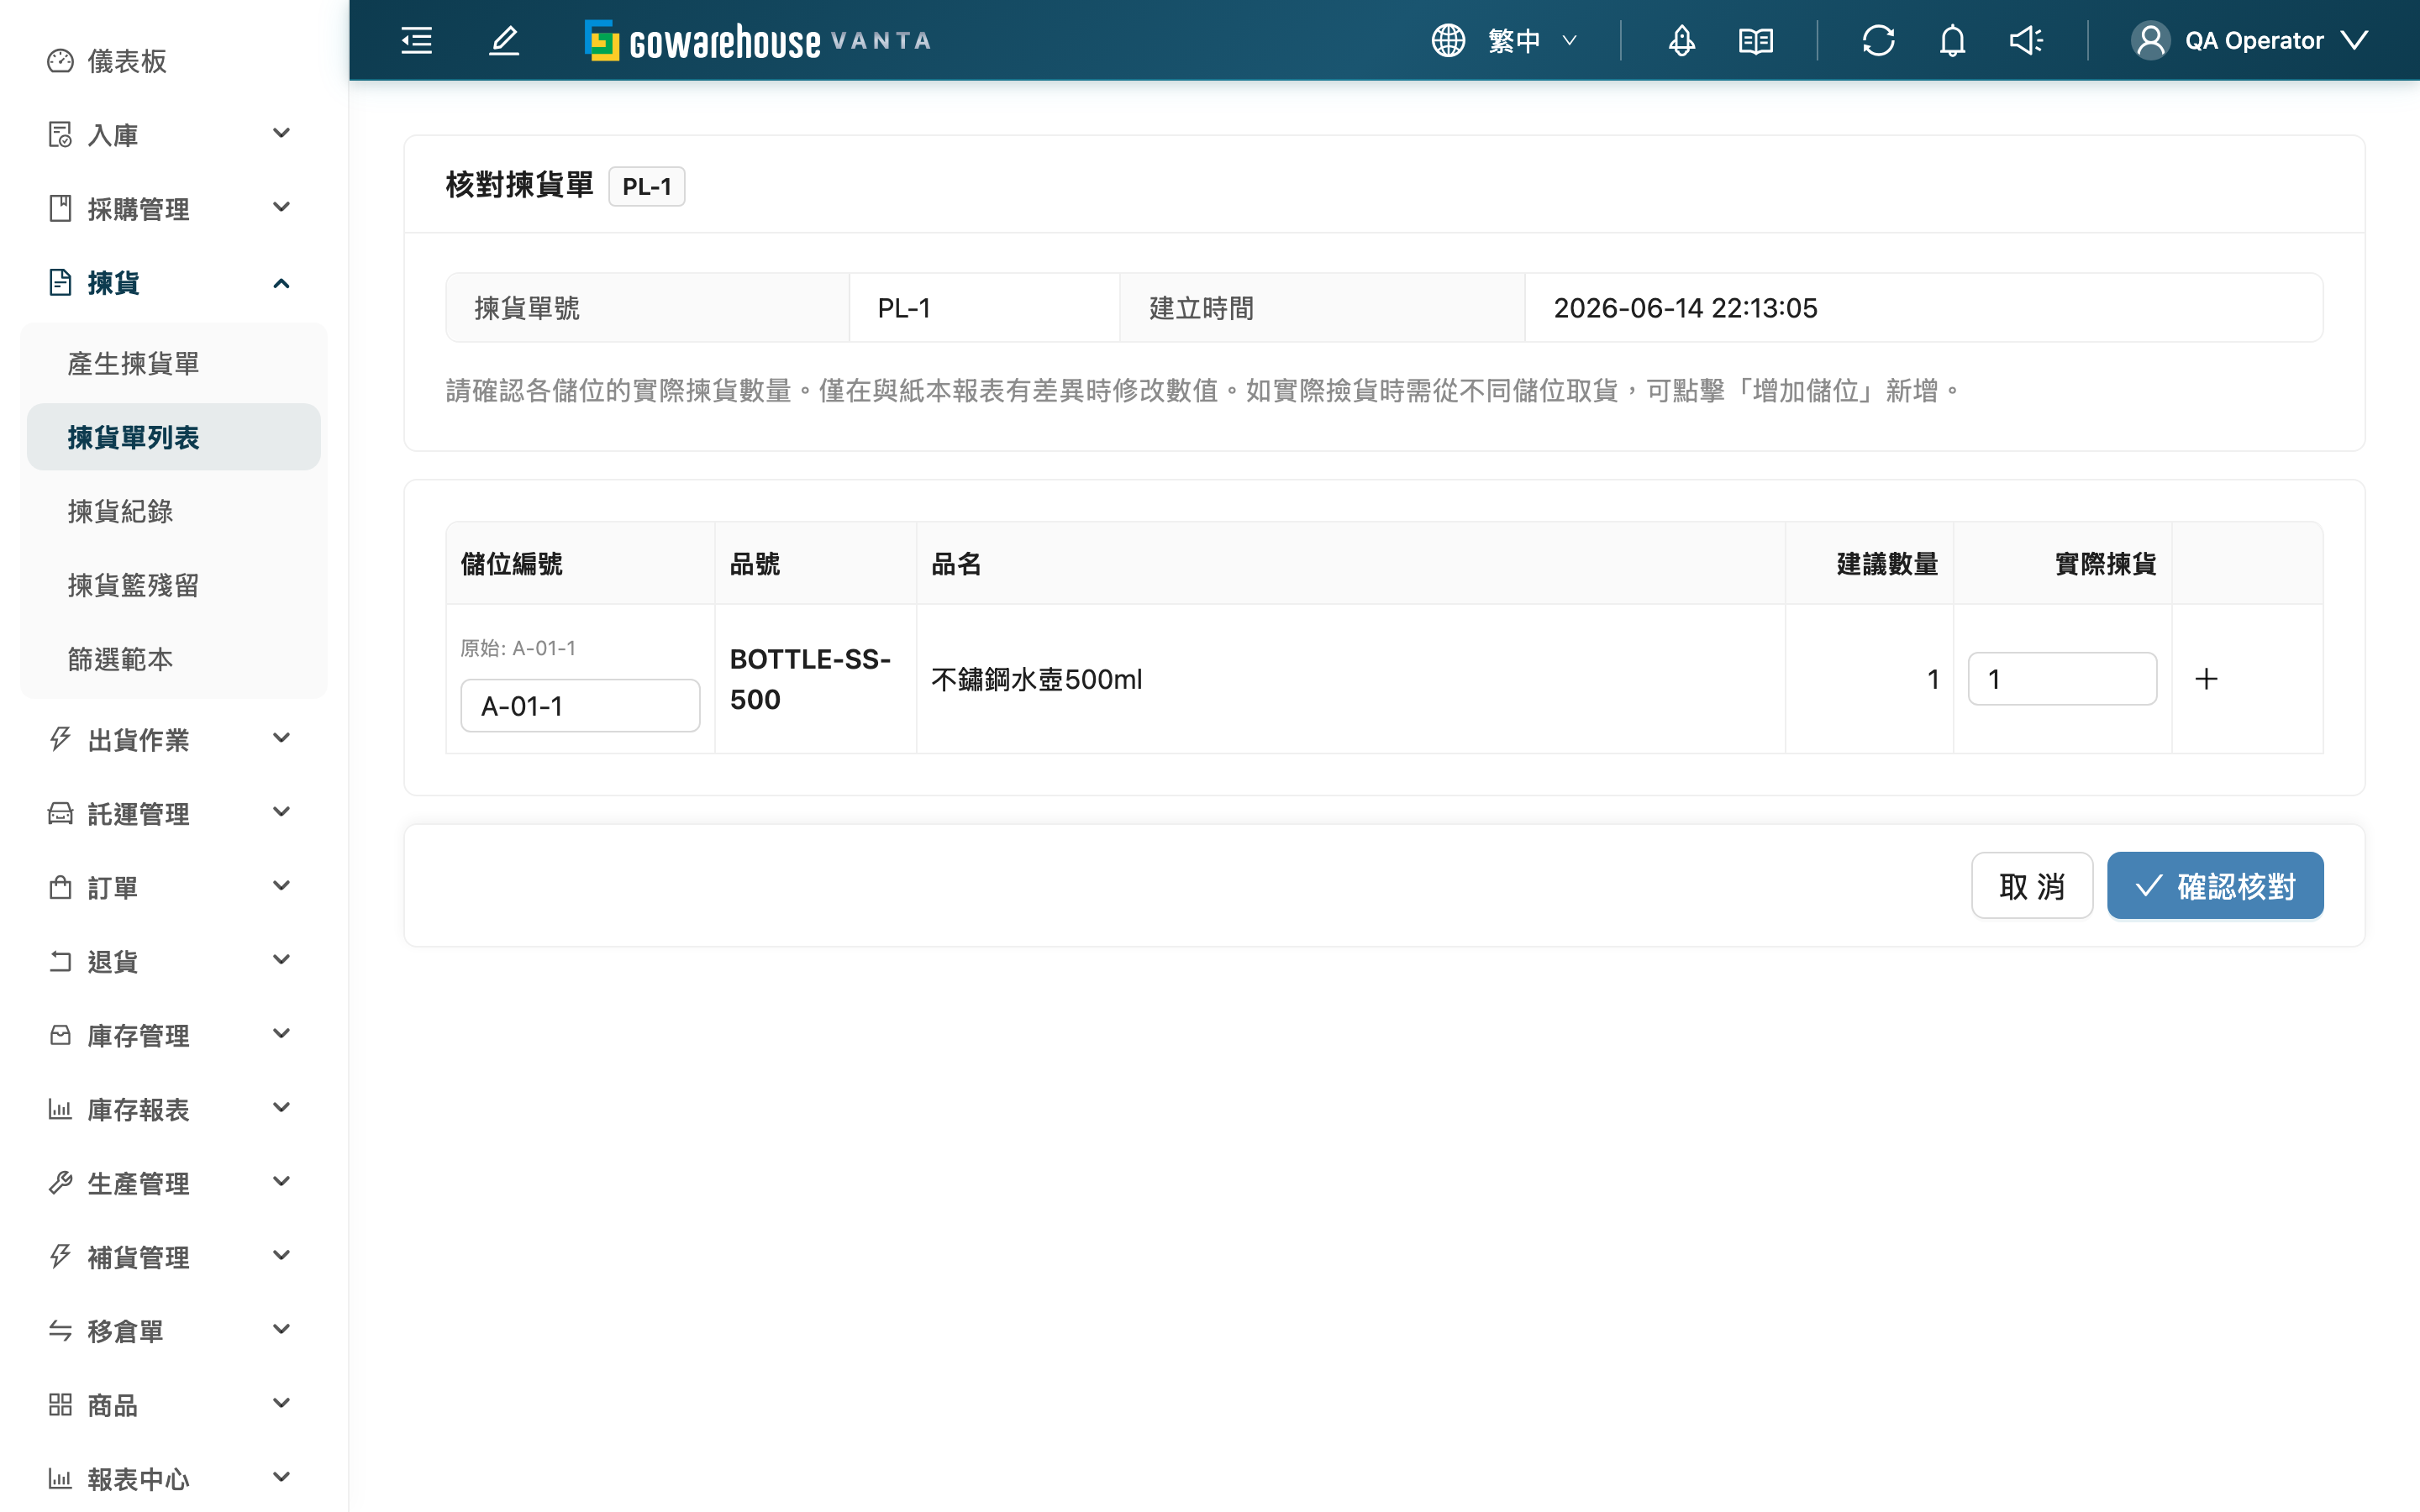Click the 原始: A-01-1 label
2420x1512 pixels.
[x=518, y=648]
